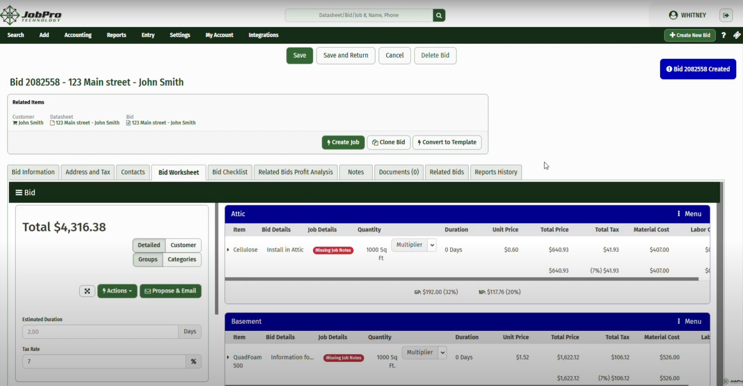Image resolution: width=743 pixels, height=386 pixels.
Task: Enable the Groups view toggle
Action: tap(148, 259)
